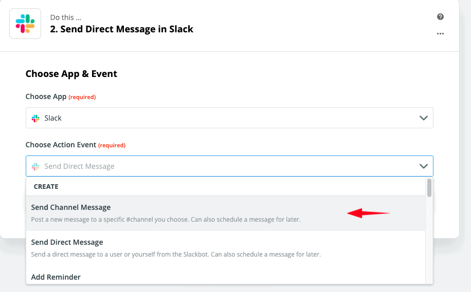The image size is (471, 292).
Task: Open the help question mark icon
Action: pos(440,17)
